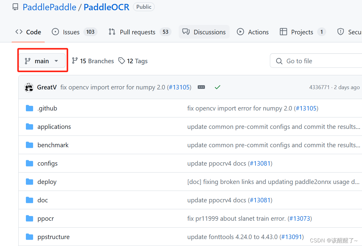
Task: Open the latest commit message about numpy 2.0
Action: click(113, 87)
